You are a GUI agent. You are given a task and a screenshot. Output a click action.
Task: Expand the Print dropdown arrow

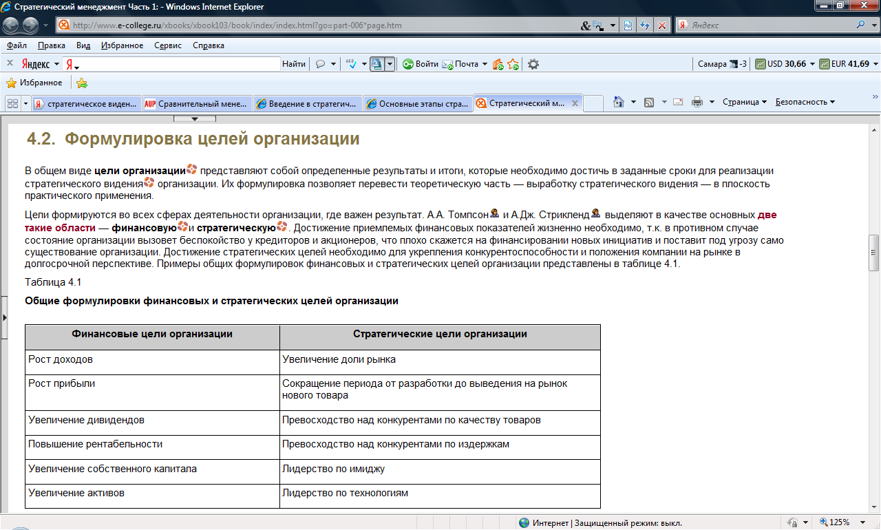(712, 102)
